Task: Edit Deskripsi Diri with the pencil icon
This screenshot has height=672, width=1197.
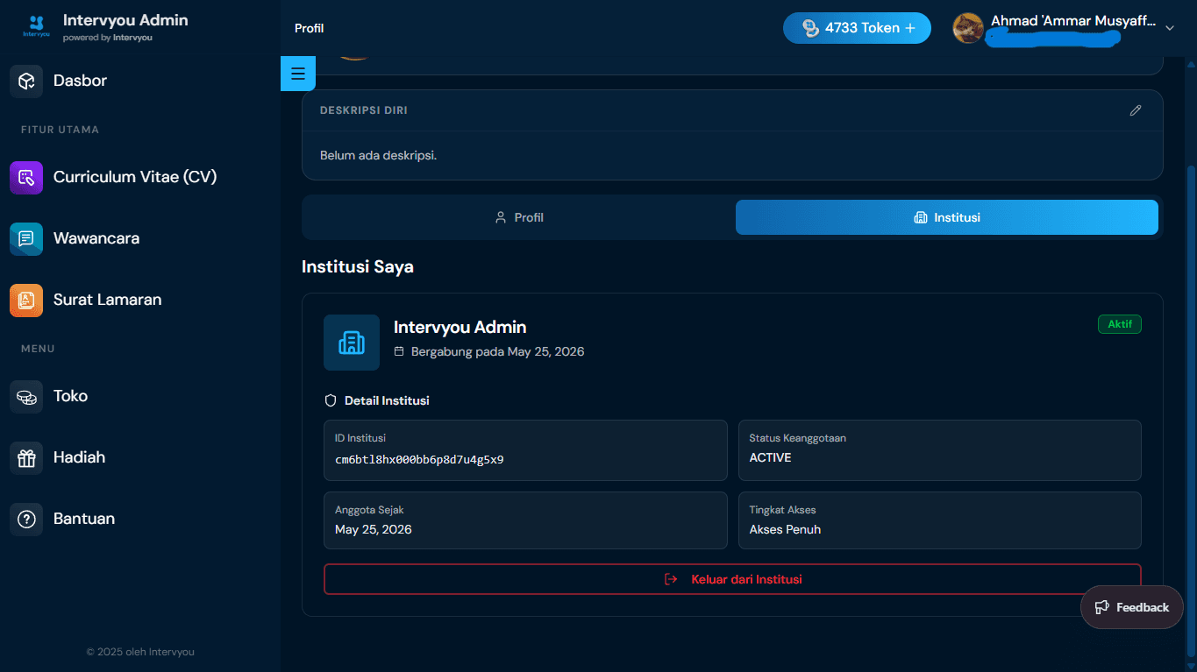Action: tap(1136, 110)
